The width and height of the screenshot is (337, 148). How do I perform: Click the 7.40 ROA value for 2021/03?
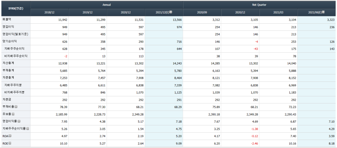click(293, 136)
